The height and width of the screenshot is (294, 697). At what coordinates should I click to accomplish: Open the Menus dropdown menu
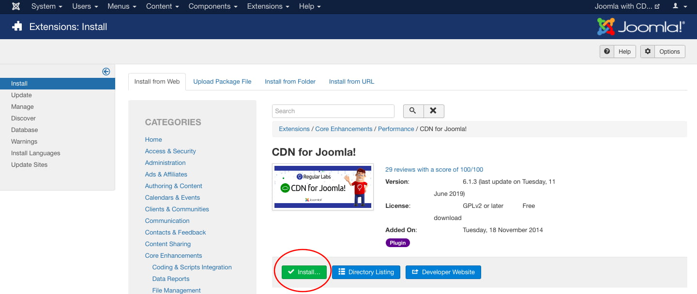point(122,6)
